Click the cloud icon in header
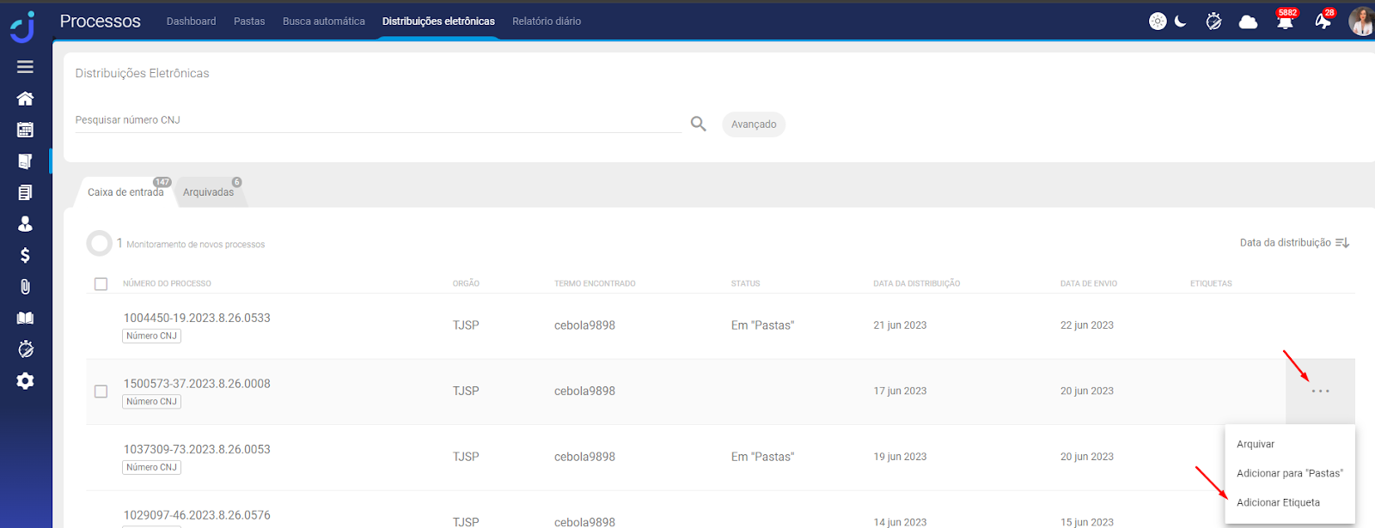 pos(1248,21)
